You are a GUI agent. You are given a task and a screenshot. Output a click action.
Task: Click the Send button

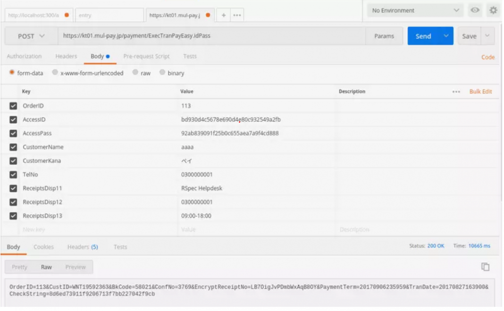point(423,36)
